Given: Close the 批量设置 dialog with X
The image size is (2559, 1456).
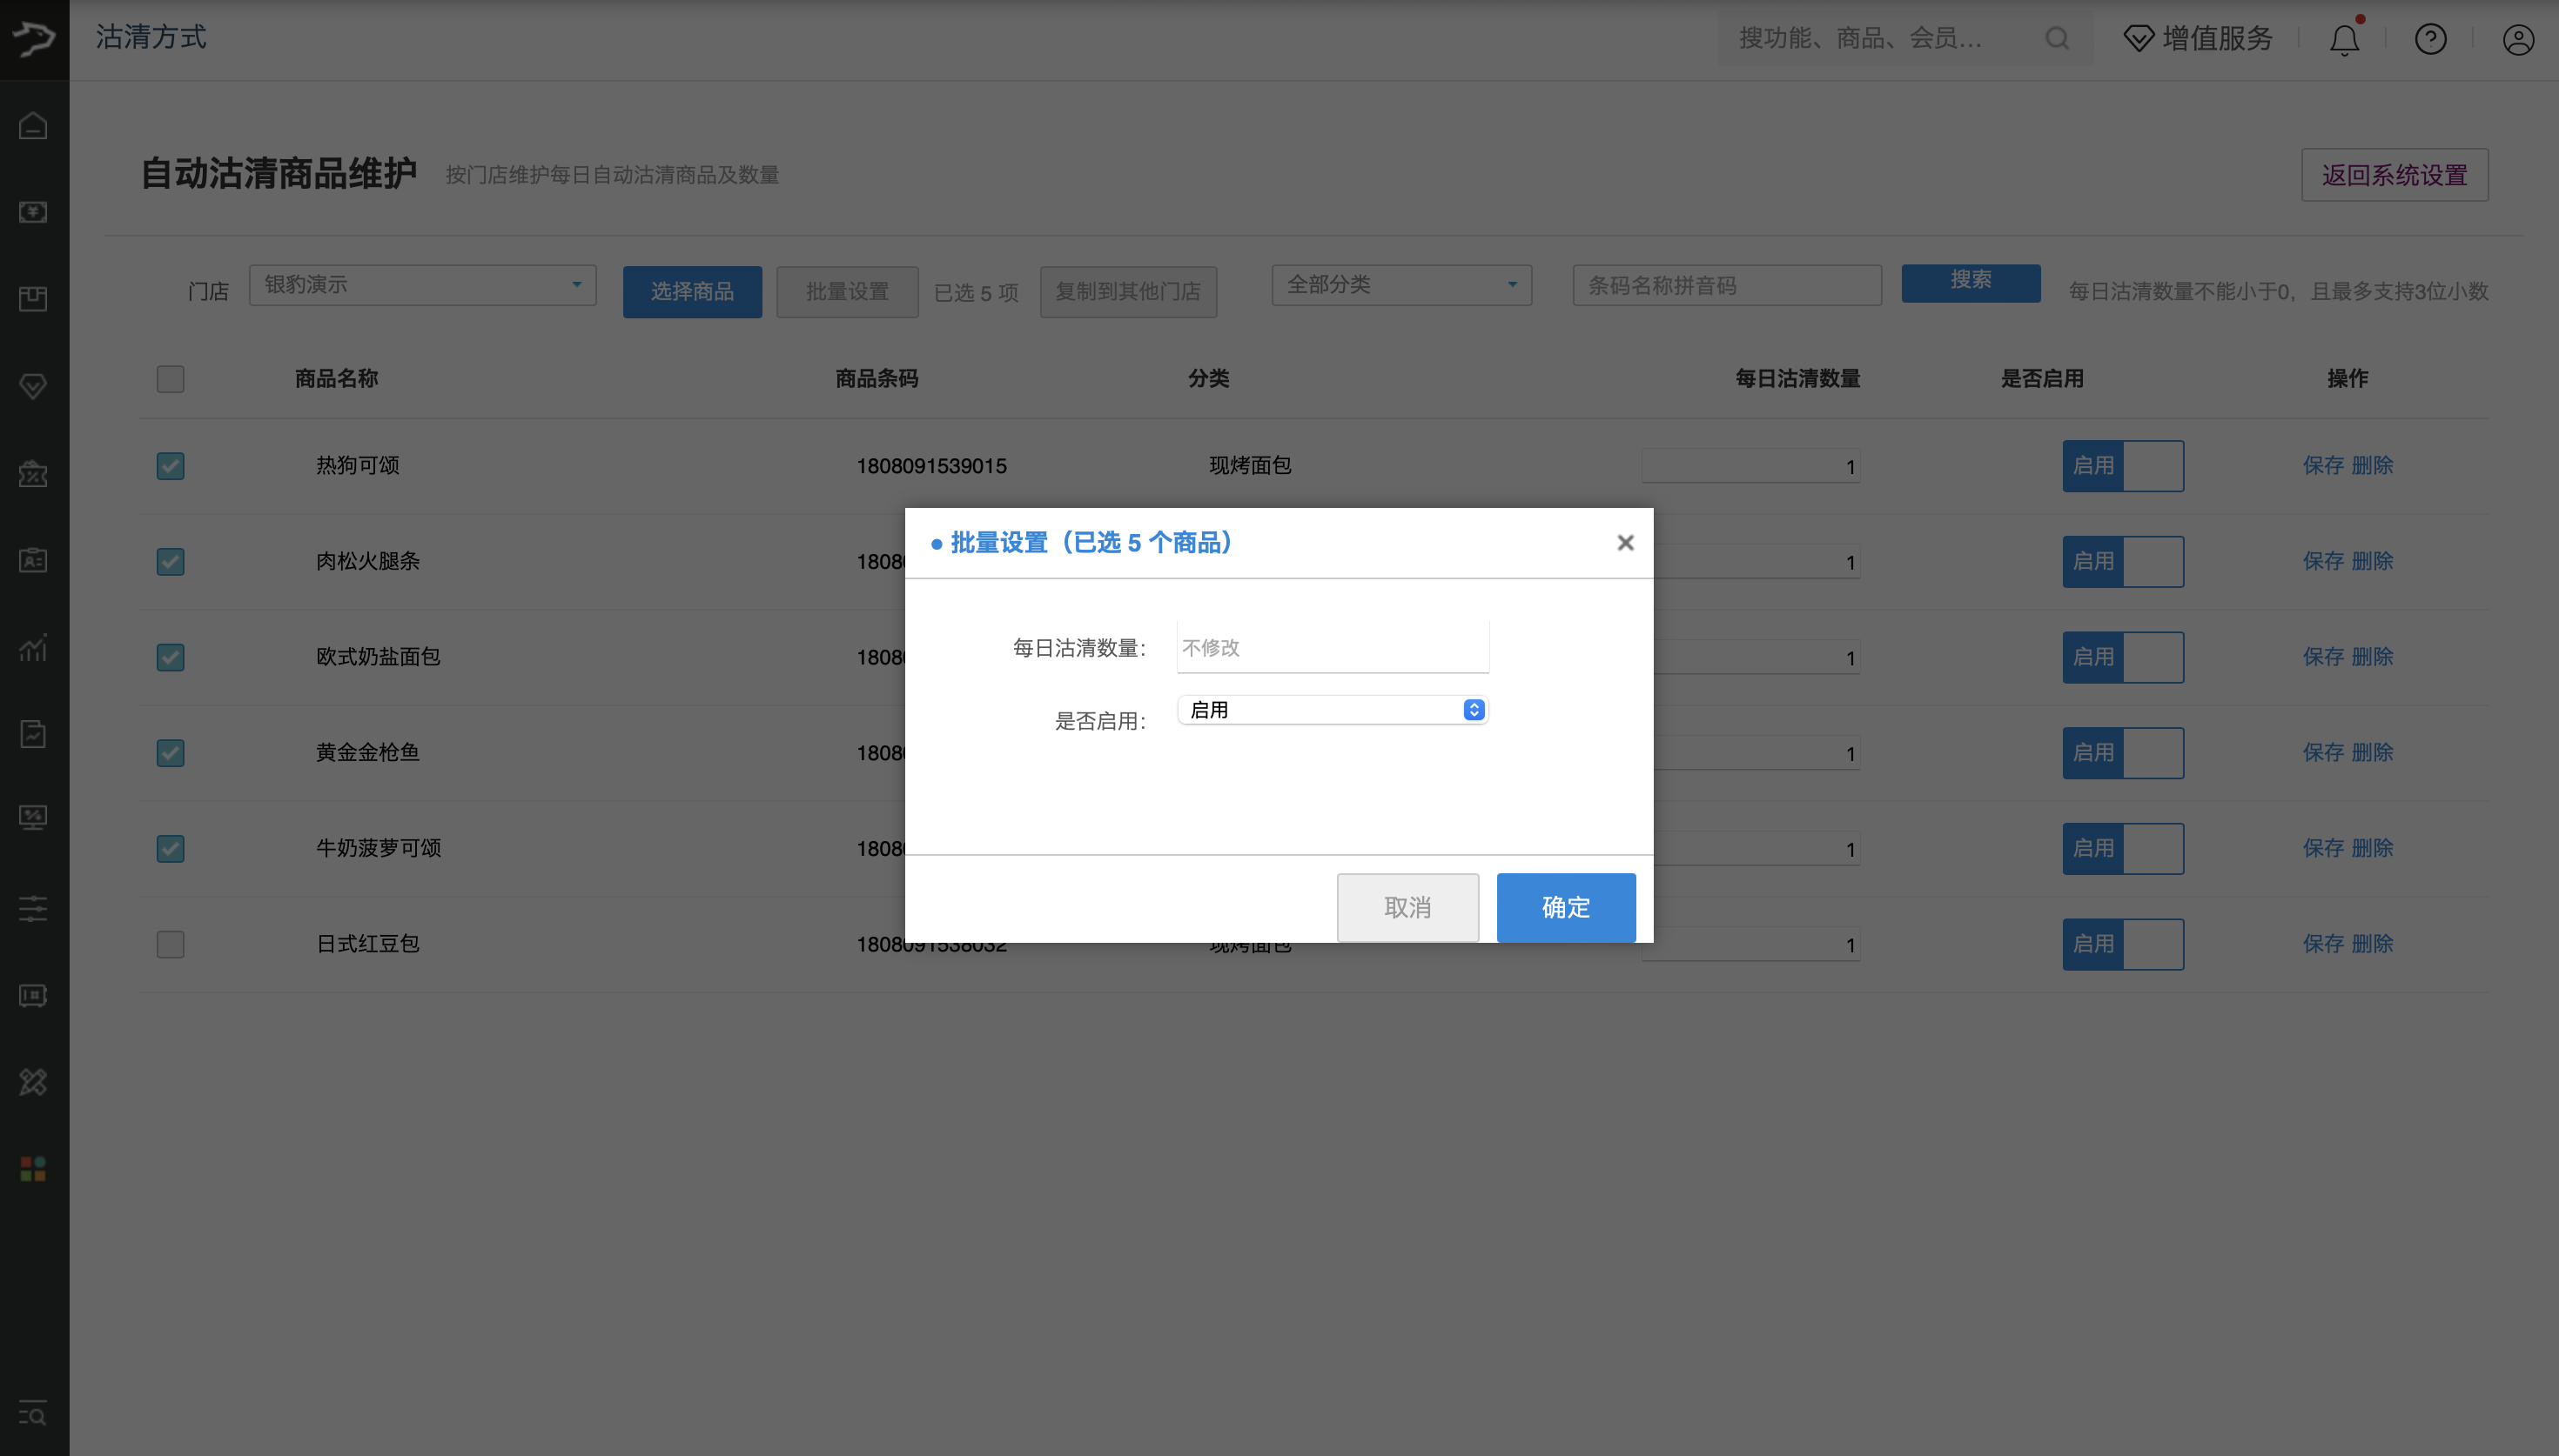Looking at the screenshot, I should [1625, 542].
